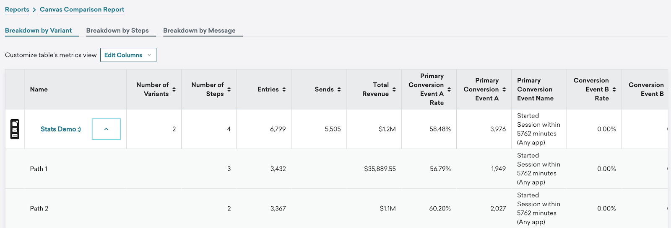Click the $35,889.55 revenue for Path 1
The height and width of the screenshot is (228, 671).
380,169
